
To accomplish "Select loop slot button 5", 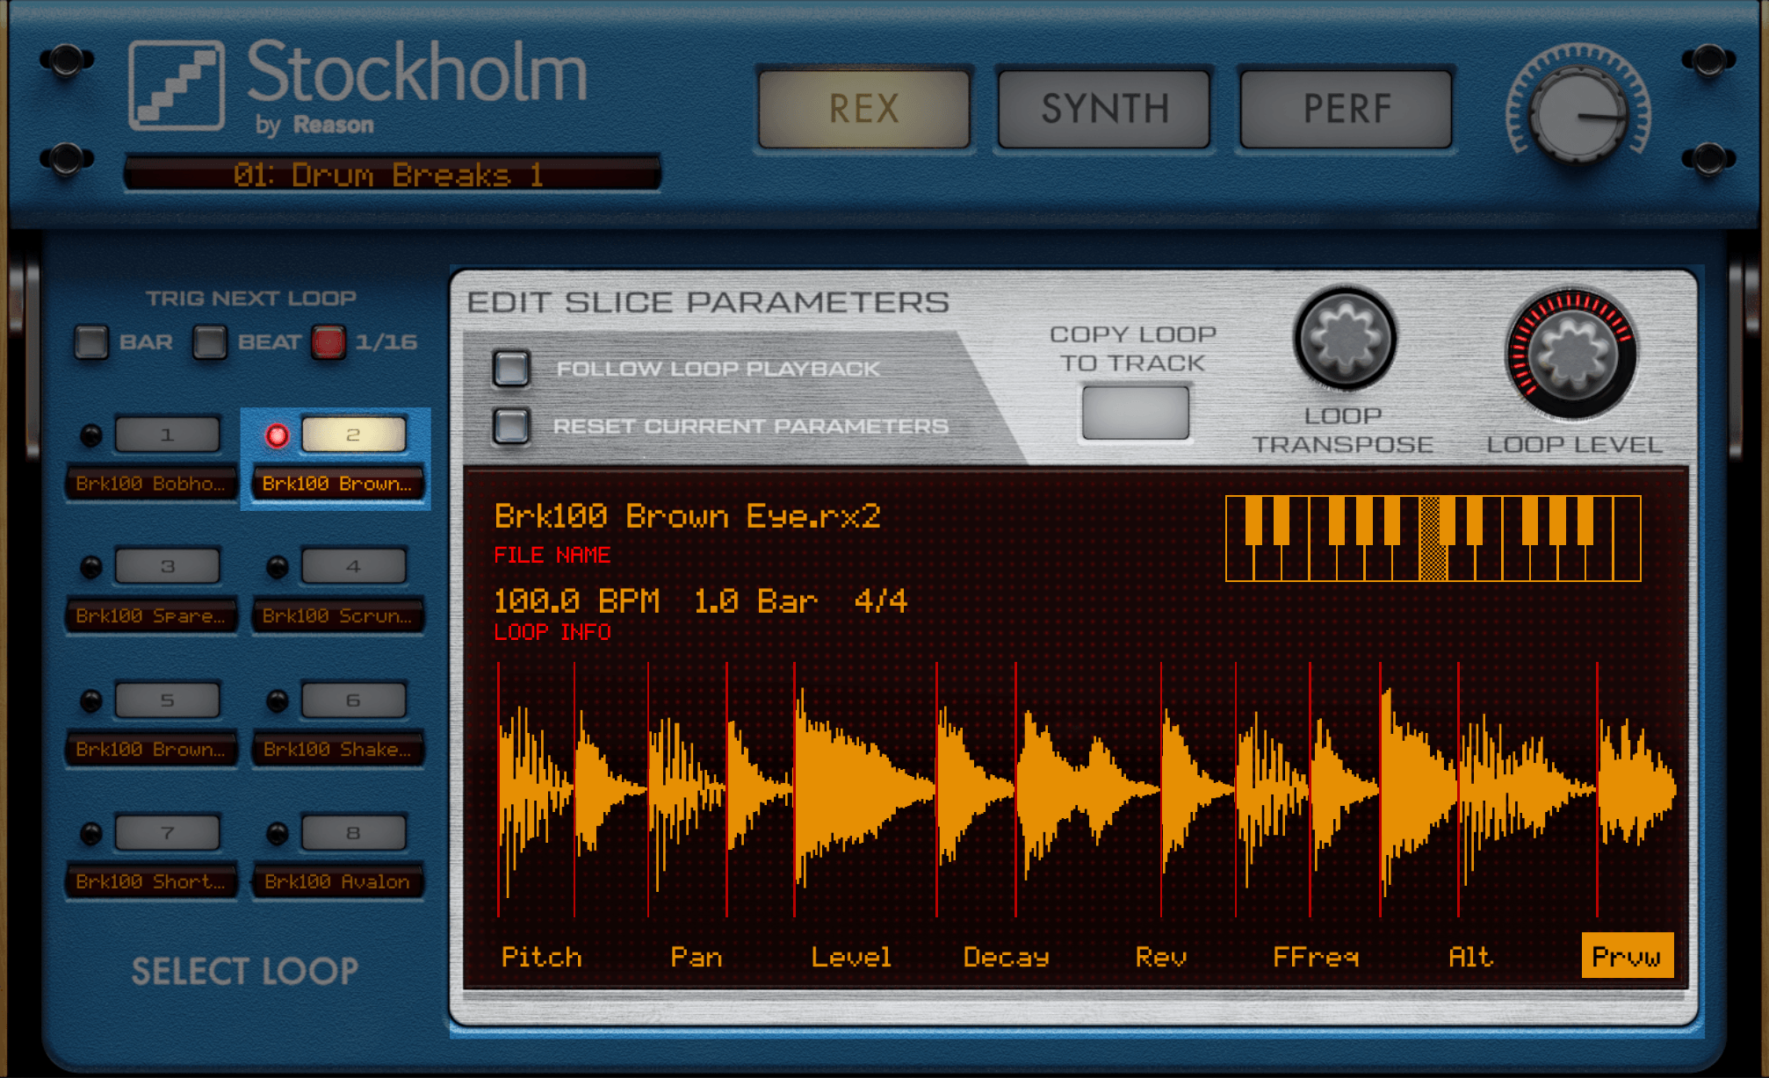I will click(x=167, y=700).
